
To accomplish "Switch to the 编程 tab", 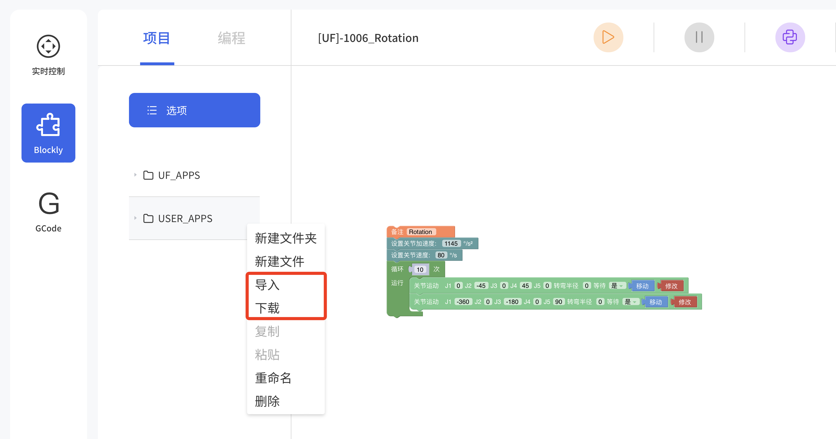I will (x=231, y=38).
